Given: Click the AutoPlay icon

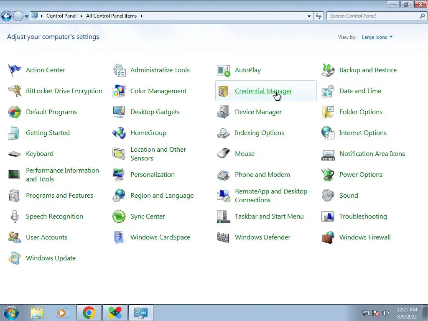Looking at the screenshot, I should point(224,70).
